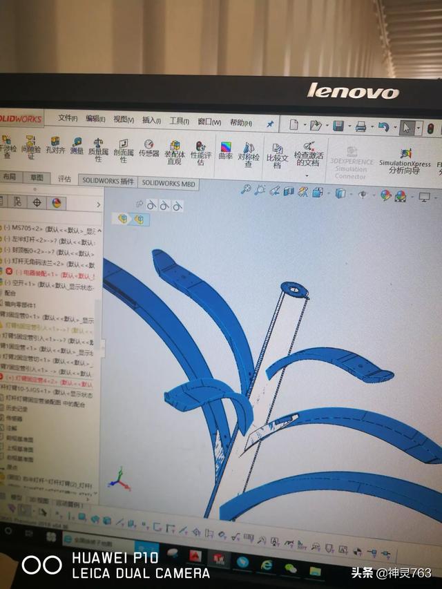Screen dimensions: 442x589
Task: Run 对称检查 symmetry check
Action: [x=249, y=155]
